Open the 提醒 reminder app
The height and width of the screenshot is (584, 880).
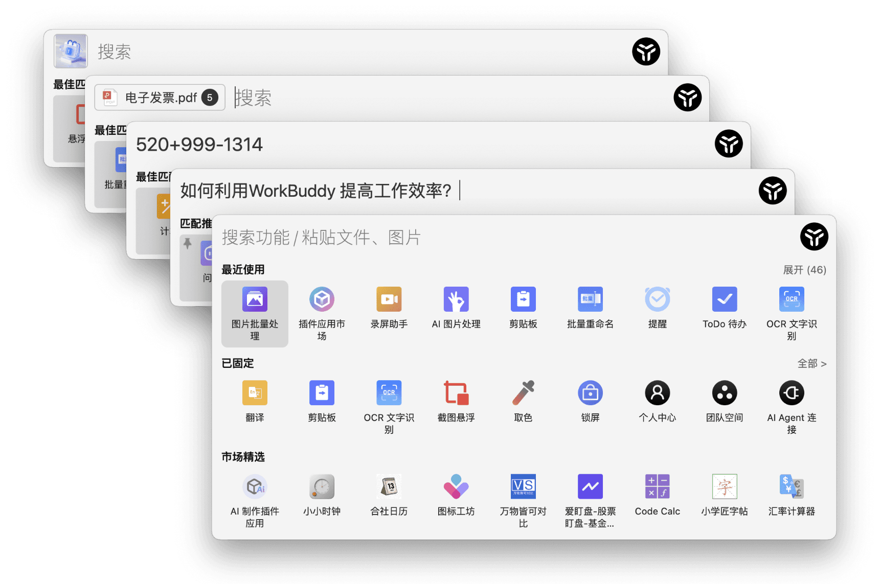tap(657, 308)
